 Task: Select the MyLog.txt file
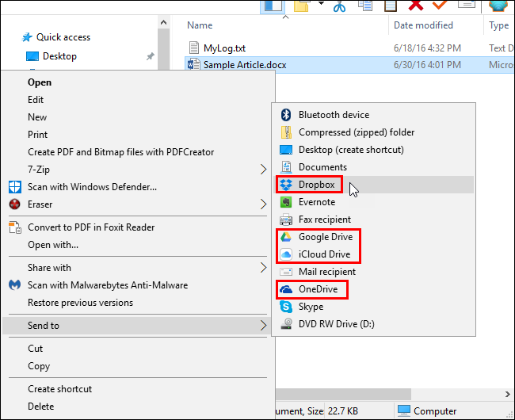(225, 48)
